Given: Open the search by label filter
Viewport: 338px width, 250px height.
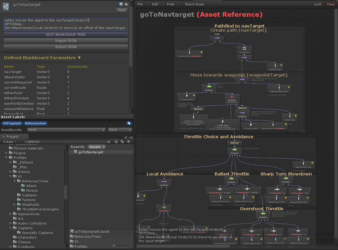Looking at the screenshot, I should point(122,142).
